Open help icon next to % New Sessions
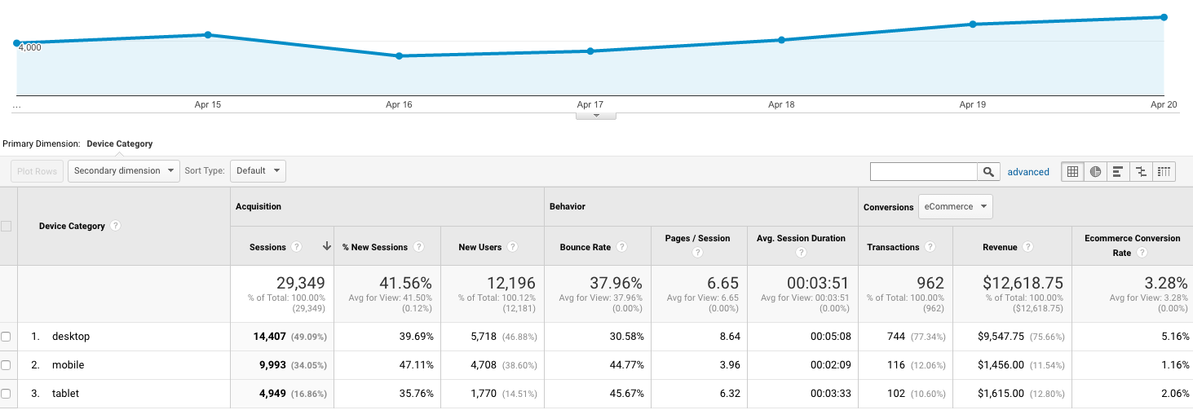The width and height of the screenshot is (1193, 410). 418,247
